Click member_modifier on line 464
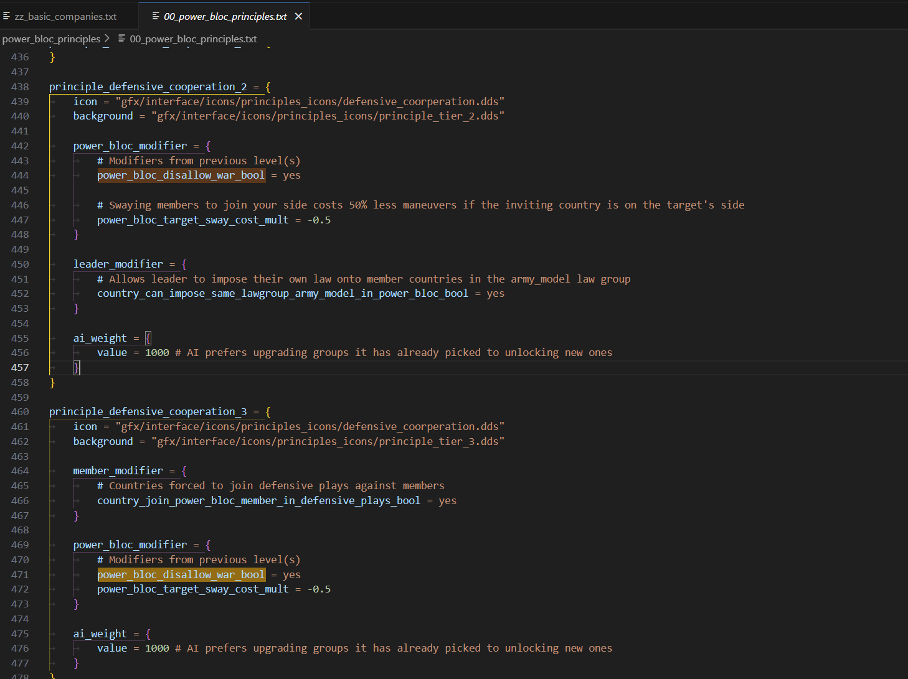This screenshot has width=908, height=679. (x=118, y=471)
